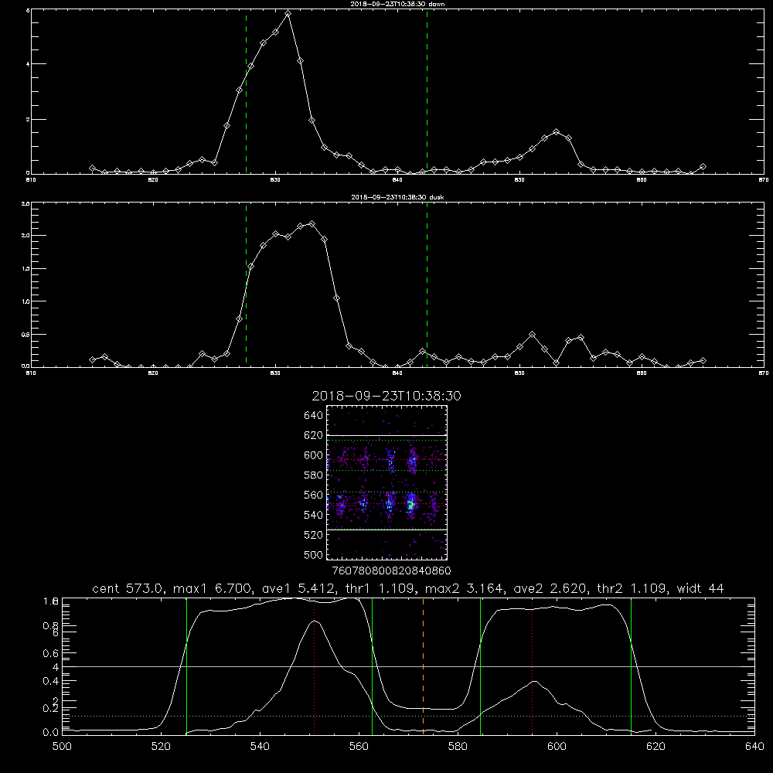Click the image y-axis label 520

click(314, 535)
